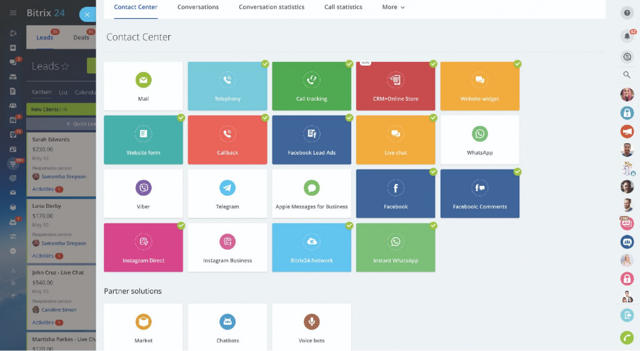Click the green phone call icon
This screenshot has width=640, height=351.
tap(627, 338)
